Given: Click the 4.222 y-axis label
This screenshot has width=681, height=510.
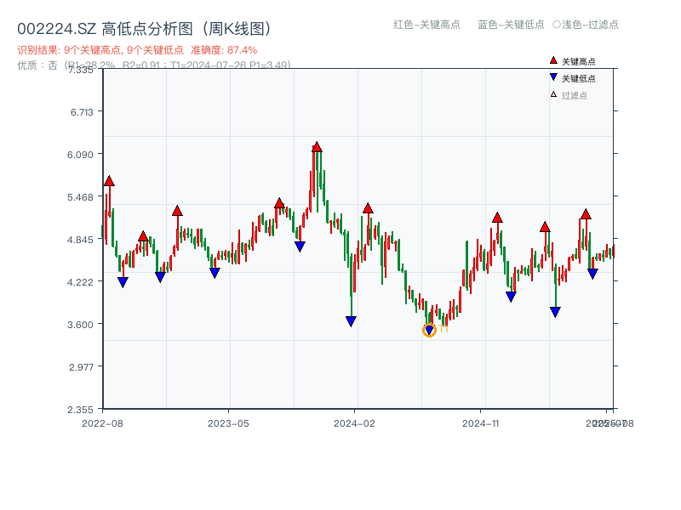Looking at the screenshot, I should [80, 282].
